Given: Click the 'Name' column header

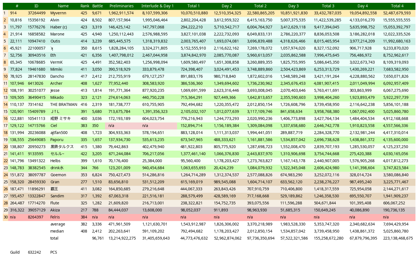Looking at the screenshot, I should (63, 6).
